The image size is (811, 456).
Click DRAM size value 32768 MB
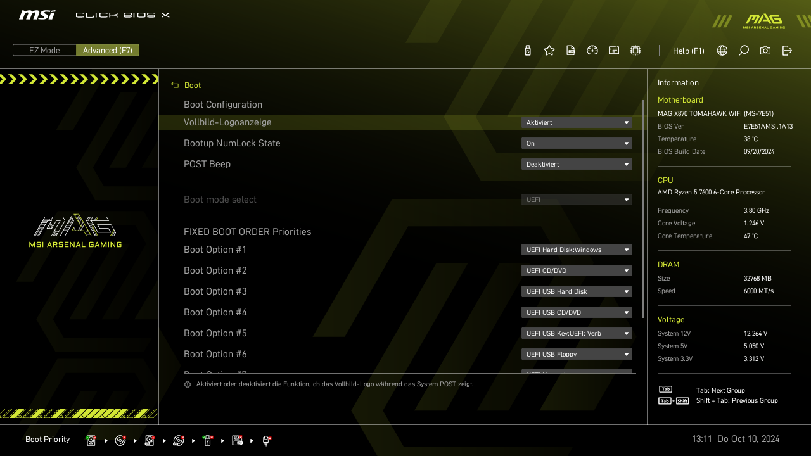point(758,278)
